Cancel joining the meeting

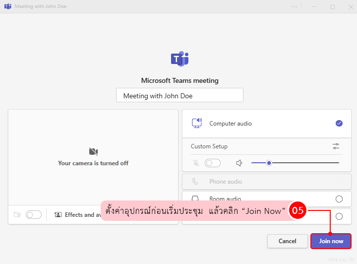(x=287, y=241)
